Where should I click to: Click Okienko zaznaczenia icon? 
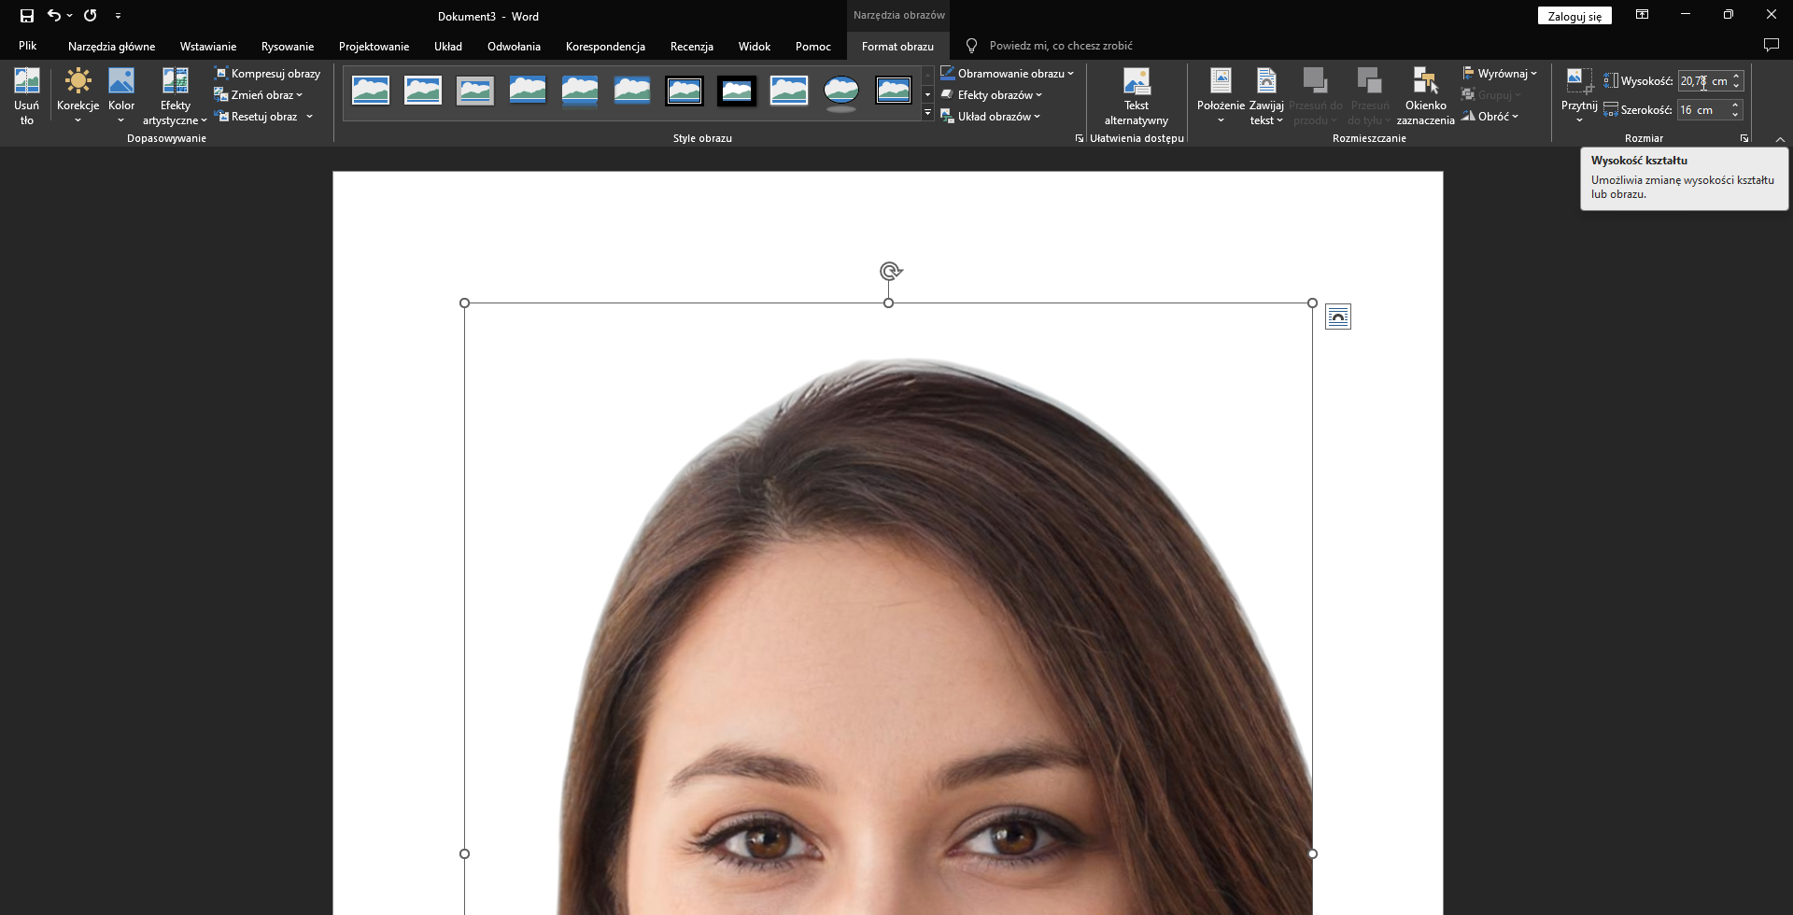(x=1425, y=96)
